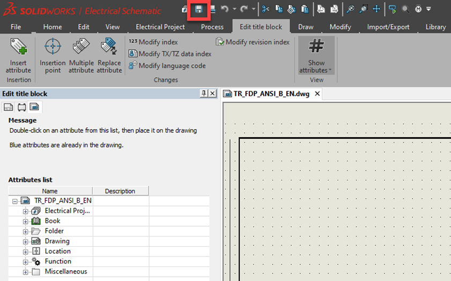Switch to the Home ribbon tab
This screenshot has width=451, height=281.
(53, 27)
